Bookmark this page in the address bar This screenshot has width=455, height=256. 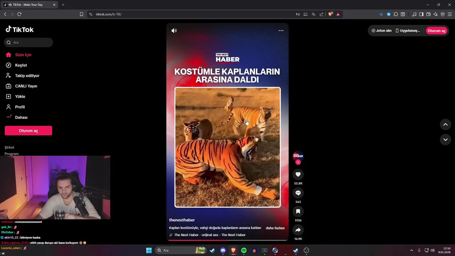pyautogui.click(x=81, y=14)
